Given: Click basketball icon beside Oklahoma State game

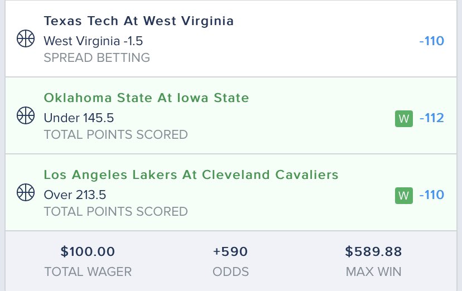Looking at the screenshot, I should (x=26, y=115).
